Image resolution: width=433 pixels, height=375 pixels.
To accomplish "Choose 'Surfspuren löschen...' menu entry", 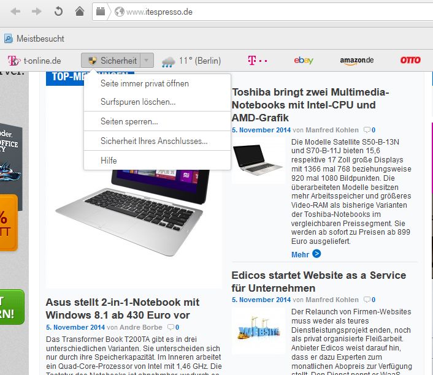I will click(x=157, y=102).
